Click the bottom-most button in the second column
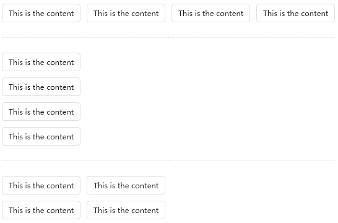The height and width of the screenshot is (223, 338). tap(126, 210)
